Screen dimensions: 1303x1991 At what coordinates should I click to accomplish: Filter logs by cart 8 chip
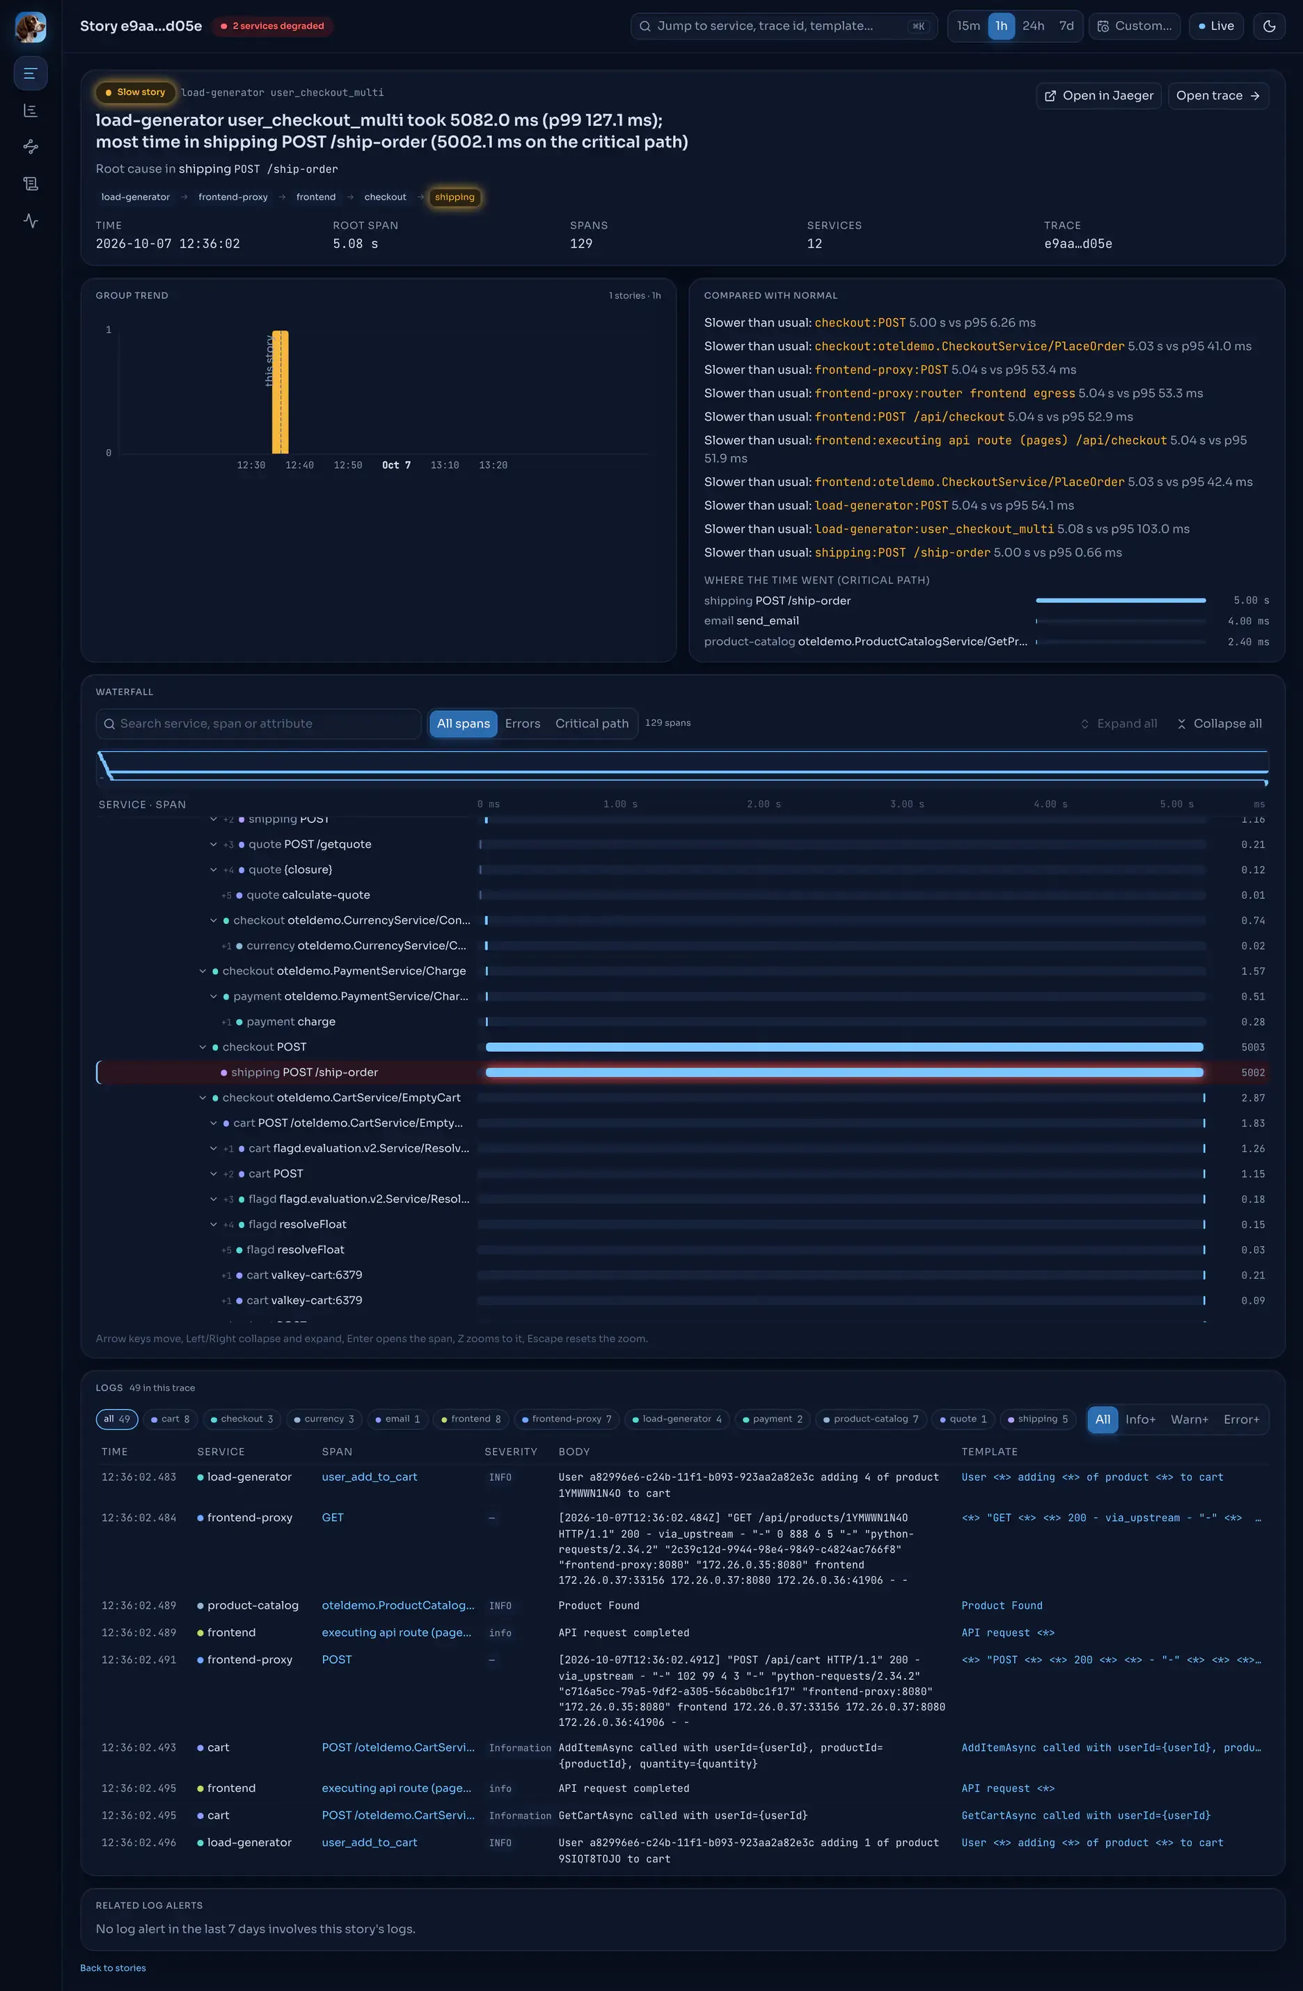point(170,1419)
